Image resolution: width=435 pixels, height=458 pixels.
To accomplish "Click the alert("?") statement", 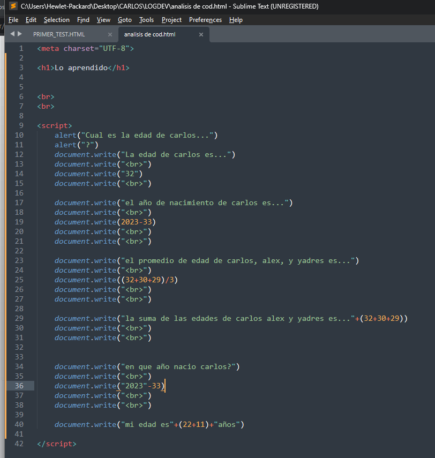I will pos(77,145).
